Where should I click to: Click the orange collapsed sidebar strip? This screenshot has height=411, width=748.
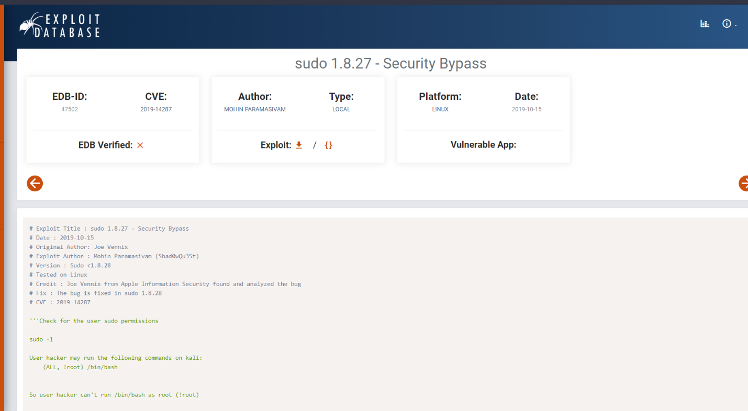point(2,209)
